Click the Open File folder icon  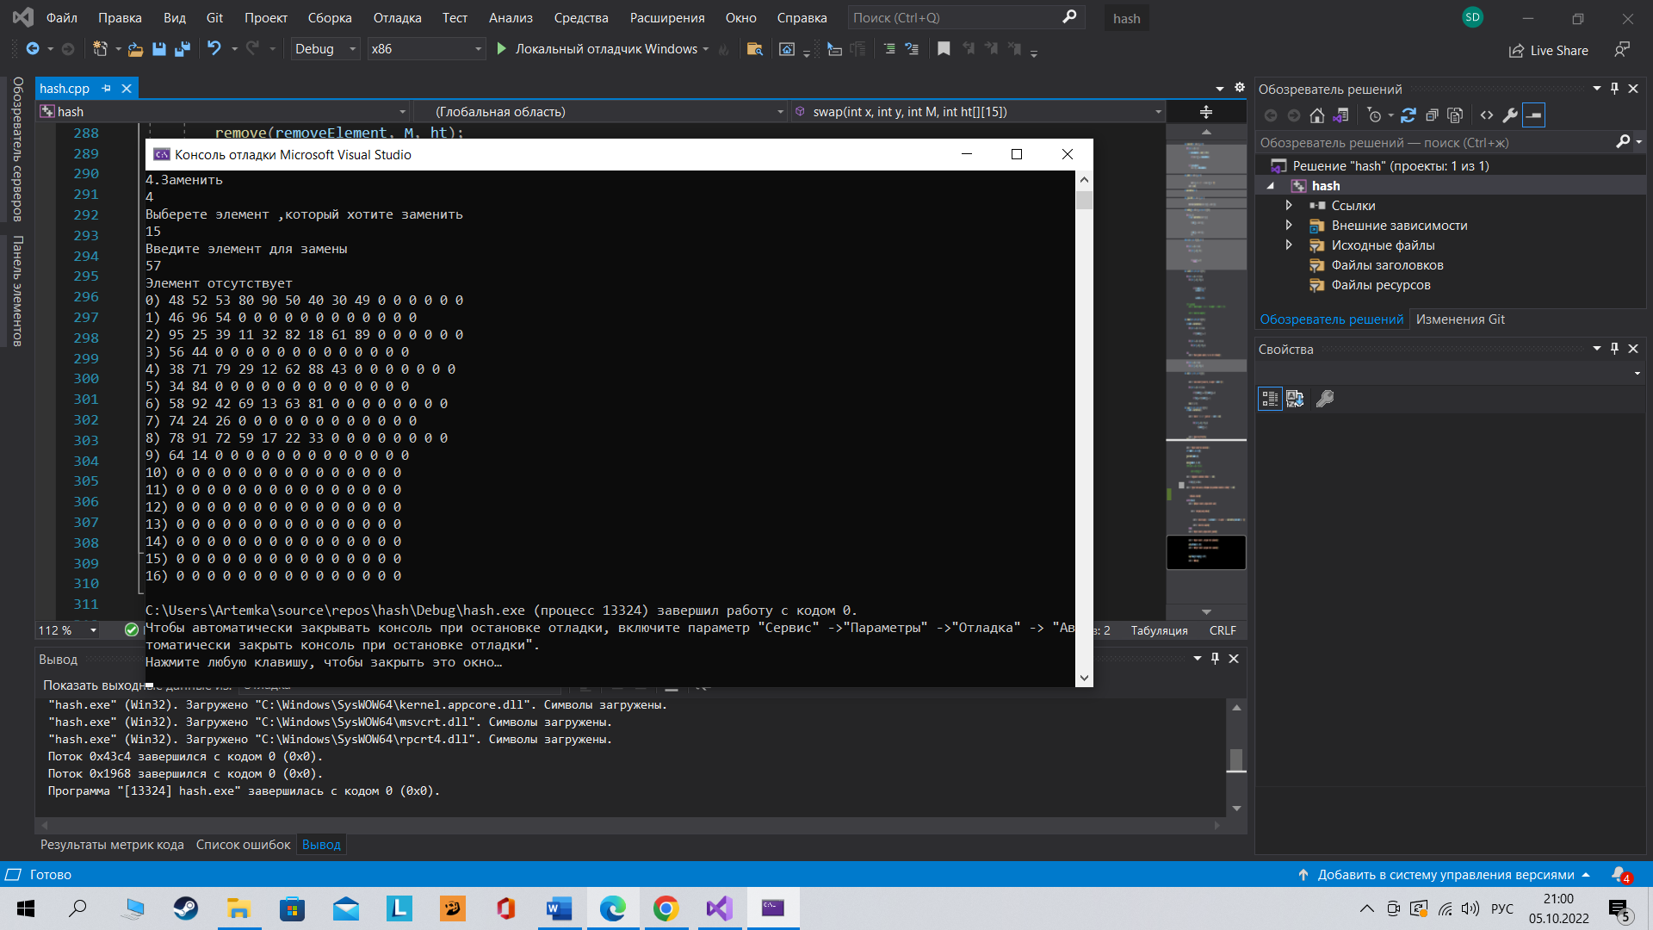tap(135, 49)
